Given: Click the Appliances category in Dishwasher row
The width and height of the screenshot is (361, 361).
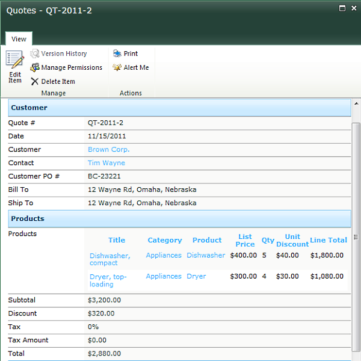Looking at the screenshot, I should click(164, 255).
